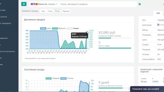164x92 pixels.
Task: Click the Ozon icon in the Категория row
Action: coord(158,25)
